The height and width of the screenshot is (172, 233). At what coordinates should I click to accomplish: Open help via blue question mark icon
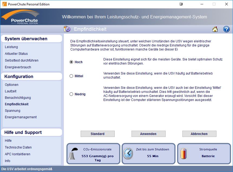[226, 29]
